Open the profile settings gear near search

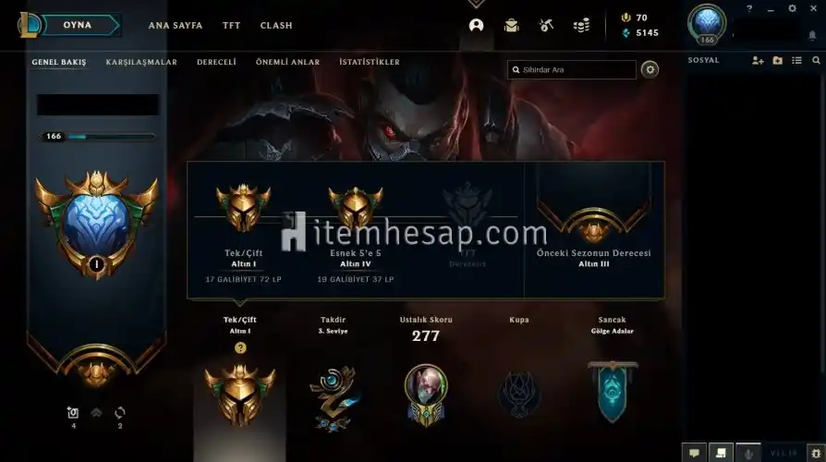650,69
